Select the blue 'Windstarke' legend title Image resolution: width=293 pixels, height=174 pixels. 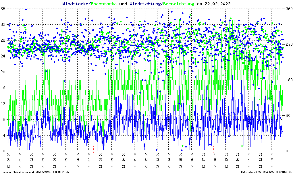[76, 4]
